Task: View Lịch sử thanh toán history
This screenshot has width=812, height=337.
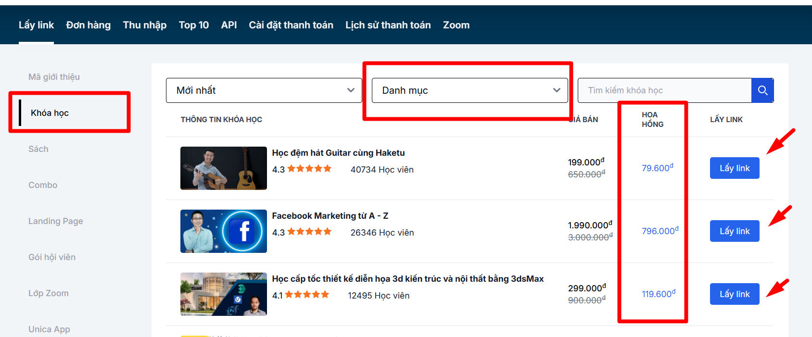Action: click(388, 25)
